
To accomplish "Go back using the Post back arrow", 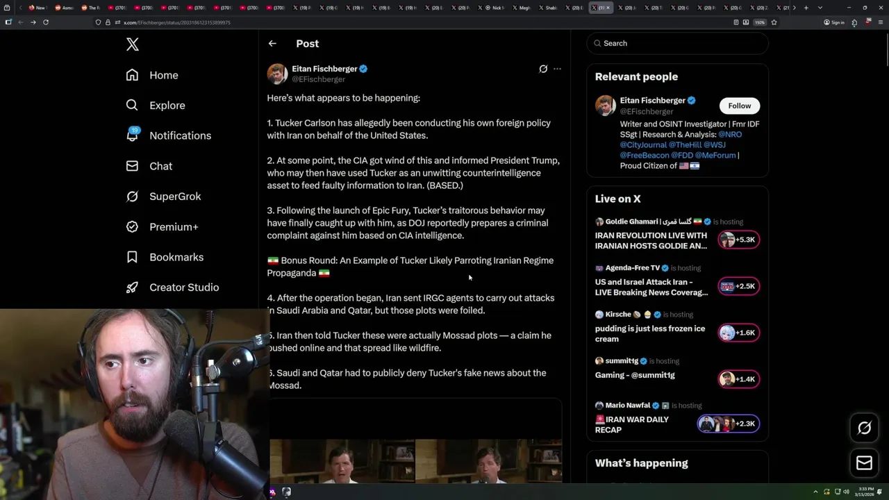I will (272, 43).
